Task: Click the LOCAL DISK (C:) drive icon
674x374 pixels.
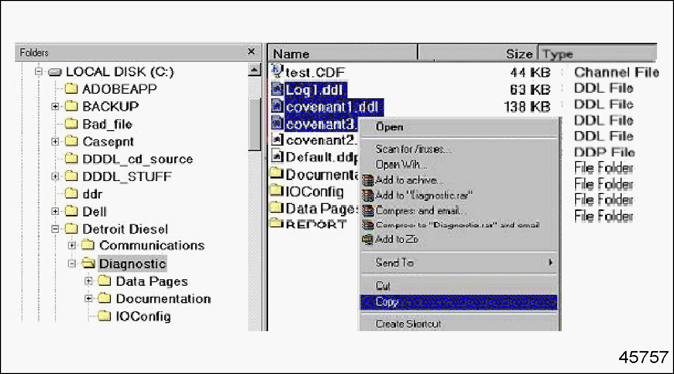Action: tap(55, 72)
